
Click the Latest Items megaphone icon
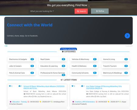[x=62, y=80]
